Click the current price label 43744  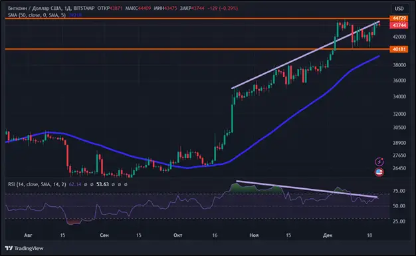pos(399,25)
